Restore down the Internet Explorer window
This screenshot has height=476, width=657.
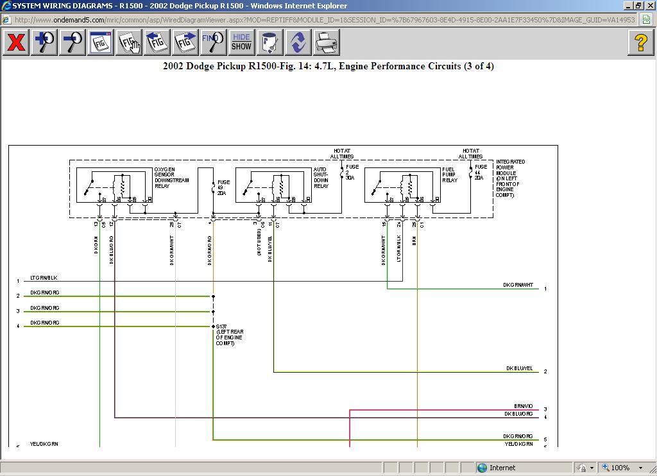(638, 6)
